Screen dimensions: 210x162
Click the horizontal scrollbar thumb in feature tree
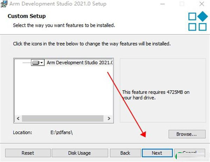[63, 118]
